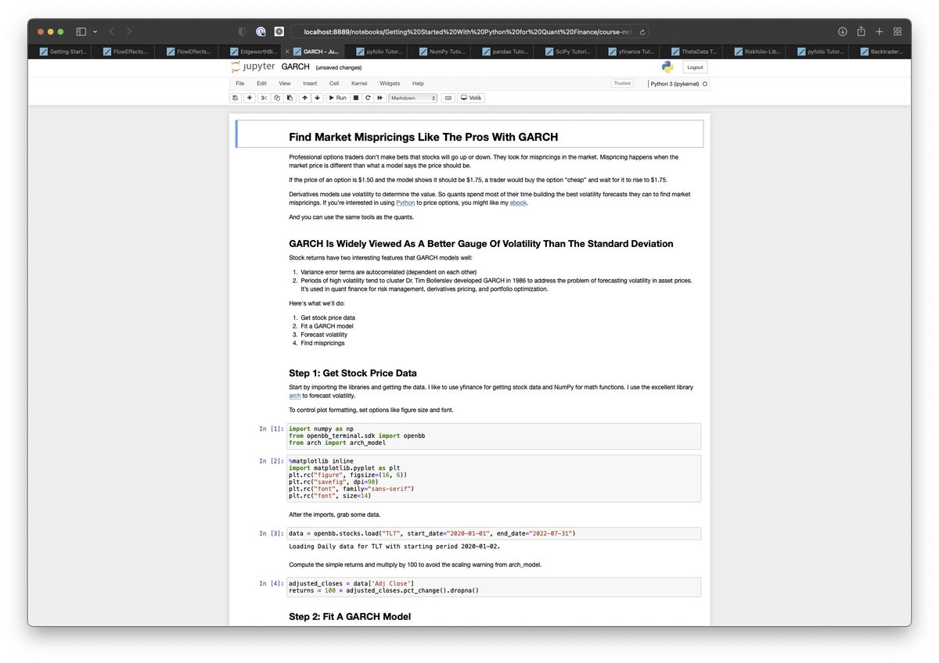Open the Markdown cell type dropdown

(x=413, y=98)
